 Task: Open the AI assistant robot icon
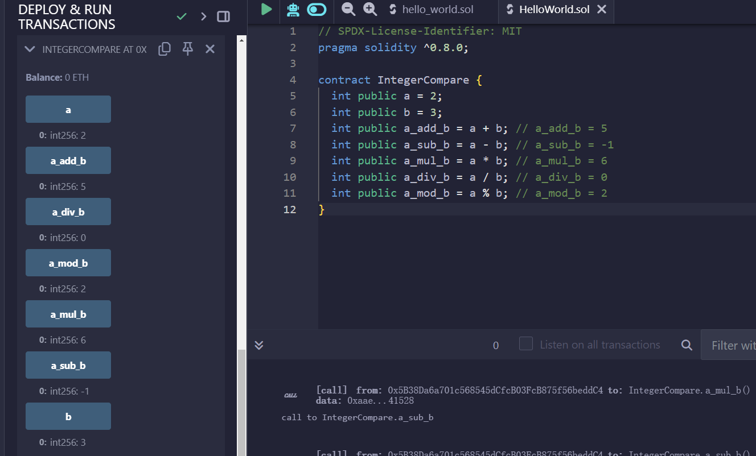click(293, 9)
